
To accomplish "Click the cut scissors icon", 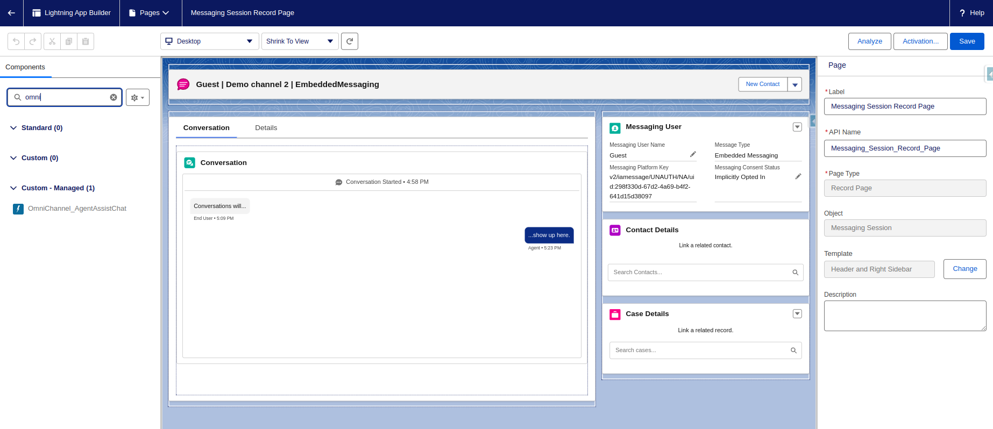I will tap(52, 41).
